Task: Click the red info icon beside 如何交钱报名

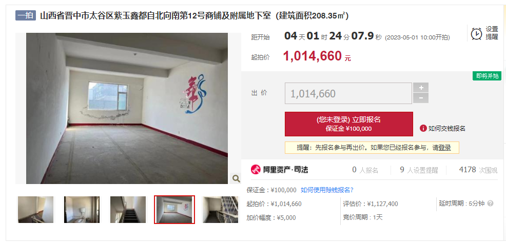Action: (423, 128)
